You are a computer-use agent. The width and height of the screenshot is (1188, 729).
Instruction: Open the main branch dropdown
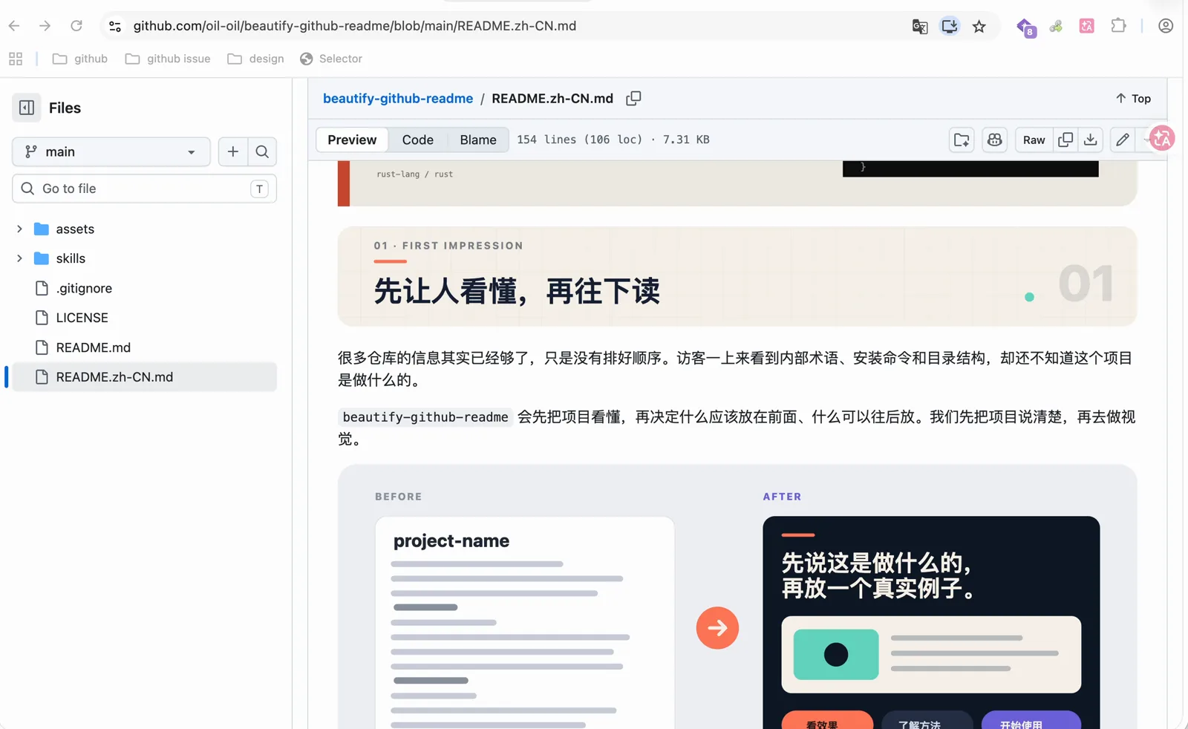(111, 151)
